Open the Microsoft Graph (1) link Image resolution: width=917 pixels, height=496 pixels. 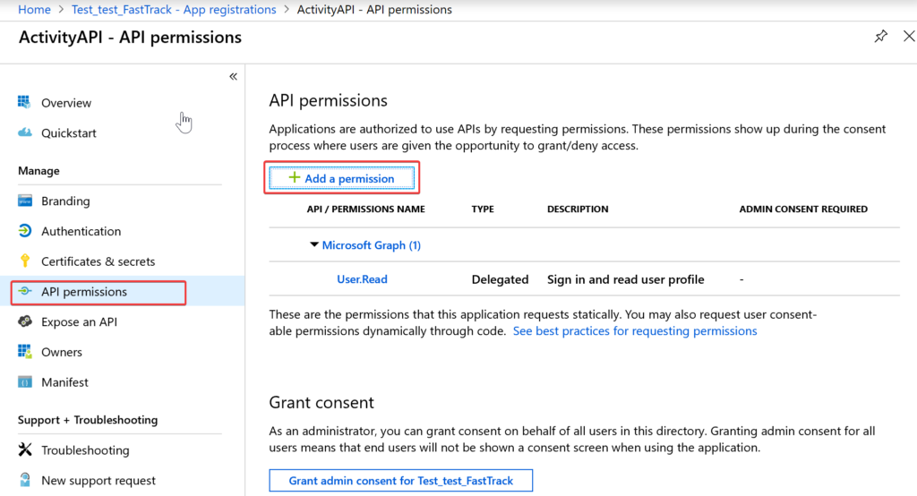[x=372, y=245]
